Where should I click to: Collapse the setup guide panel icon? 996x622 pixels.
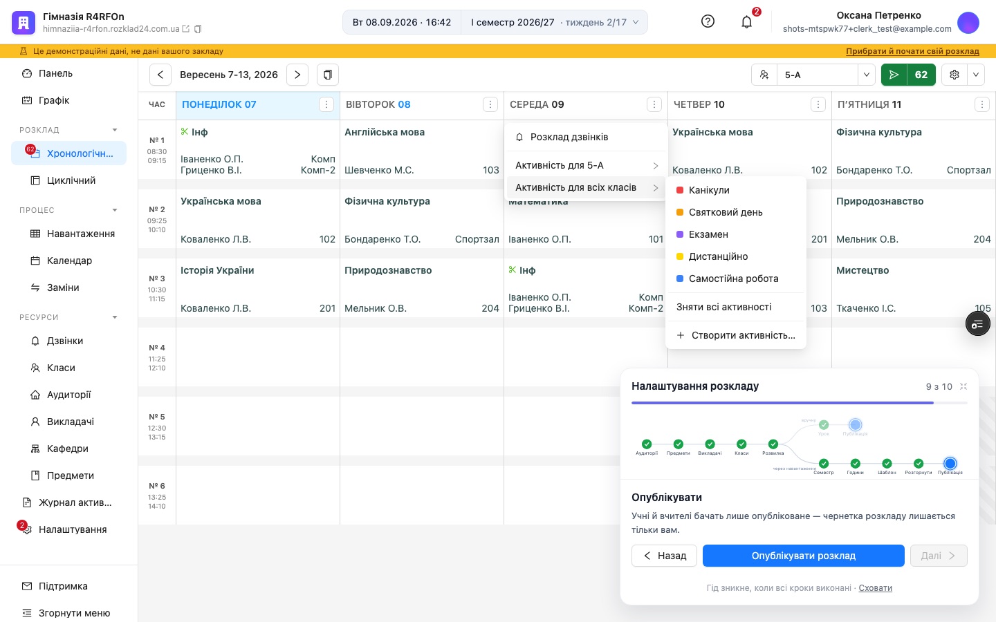point(963,386)
